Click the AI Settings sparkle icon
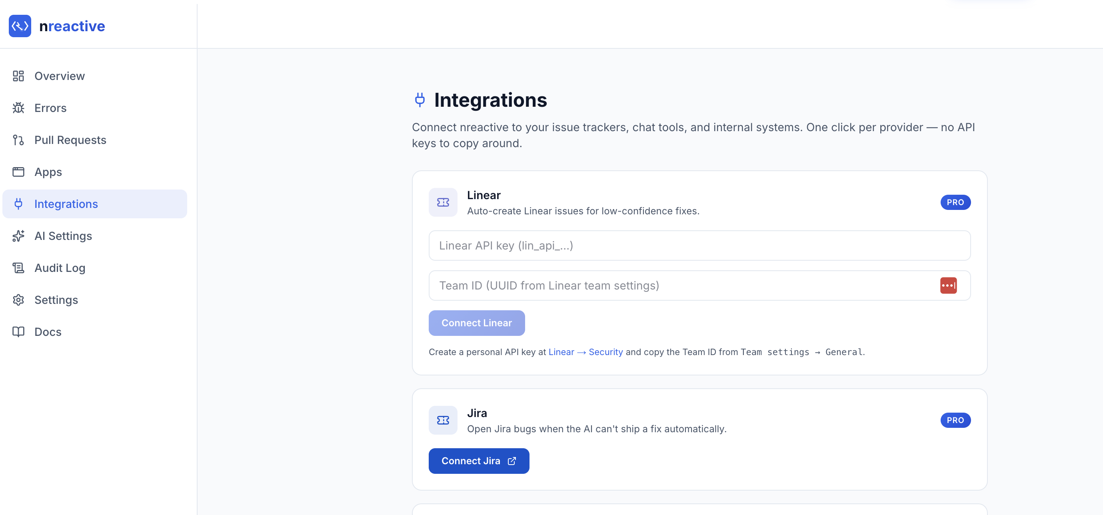 (x=18, y=236)
